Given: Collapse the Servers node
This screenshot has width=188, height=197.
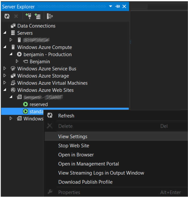Looking at the screenshot, I should (x=5, y=33).
